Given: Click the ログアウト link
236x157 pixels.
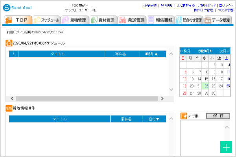Looking at the screenshot, I should click(226, 6).
